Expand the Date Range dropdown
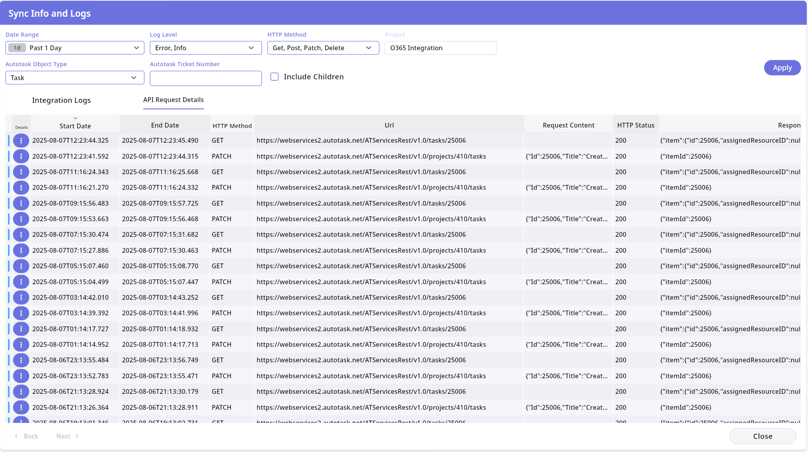808x452 pixels. pos(75,48)
